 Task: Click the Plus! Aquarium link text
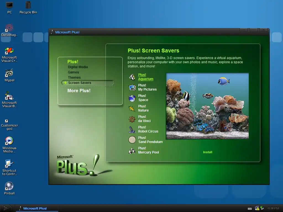coord(146,77)
